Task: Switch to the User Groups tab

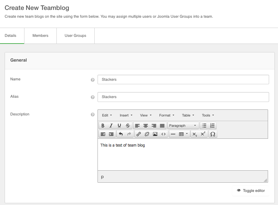Action: (75, 35)
